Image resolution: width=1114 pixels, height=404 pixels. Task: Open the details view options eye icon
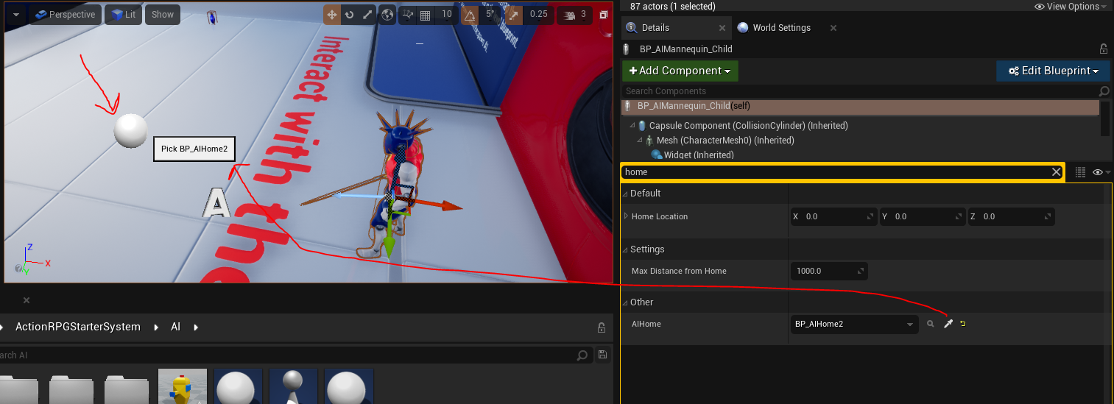[1101, 172]
